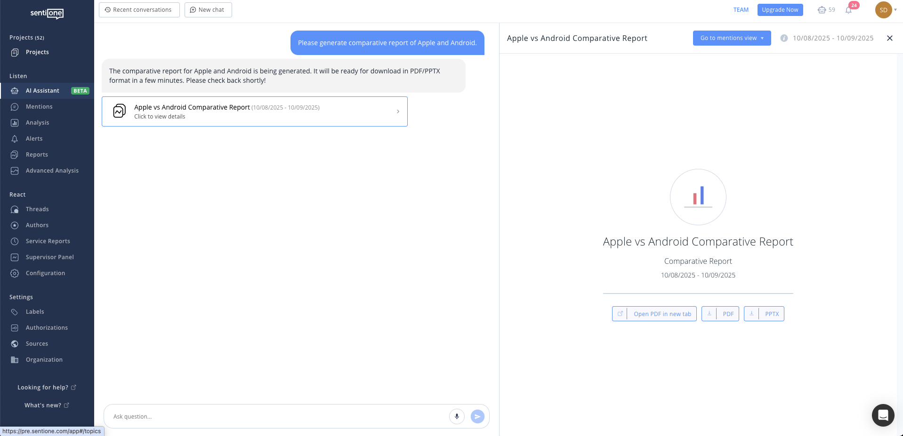The image size is (903, 436).
Task: Click the Analysis chart icon
Action: pyautogui.click(x=15, y=123)
